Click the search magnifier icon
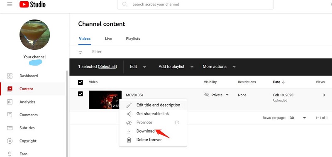 tap(125, 4)
